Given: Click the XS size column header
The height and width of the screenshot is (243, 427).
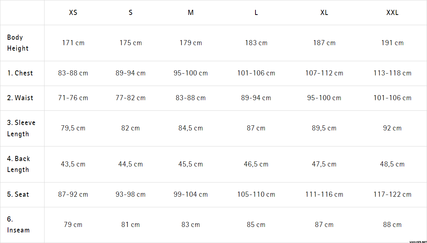Looking at the screenshot, I should coord(73,13).
